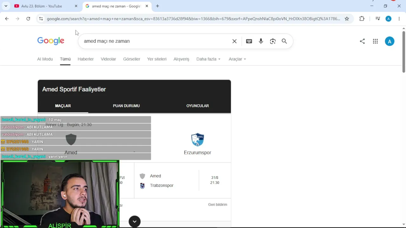
Task: Minimize the Chrome window
Action: [x=372, y=6]
